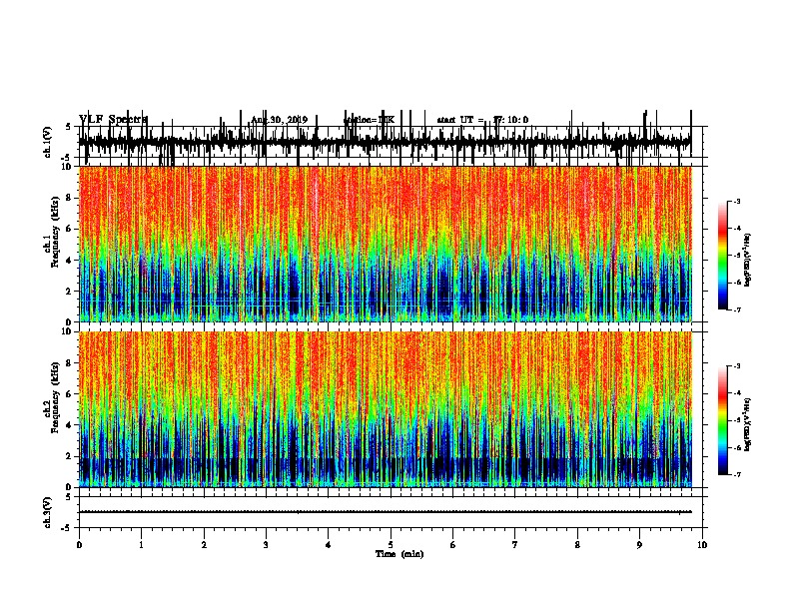Click the '-7' label on ch.2 color bar
The image size is (791, 611).
737,474
